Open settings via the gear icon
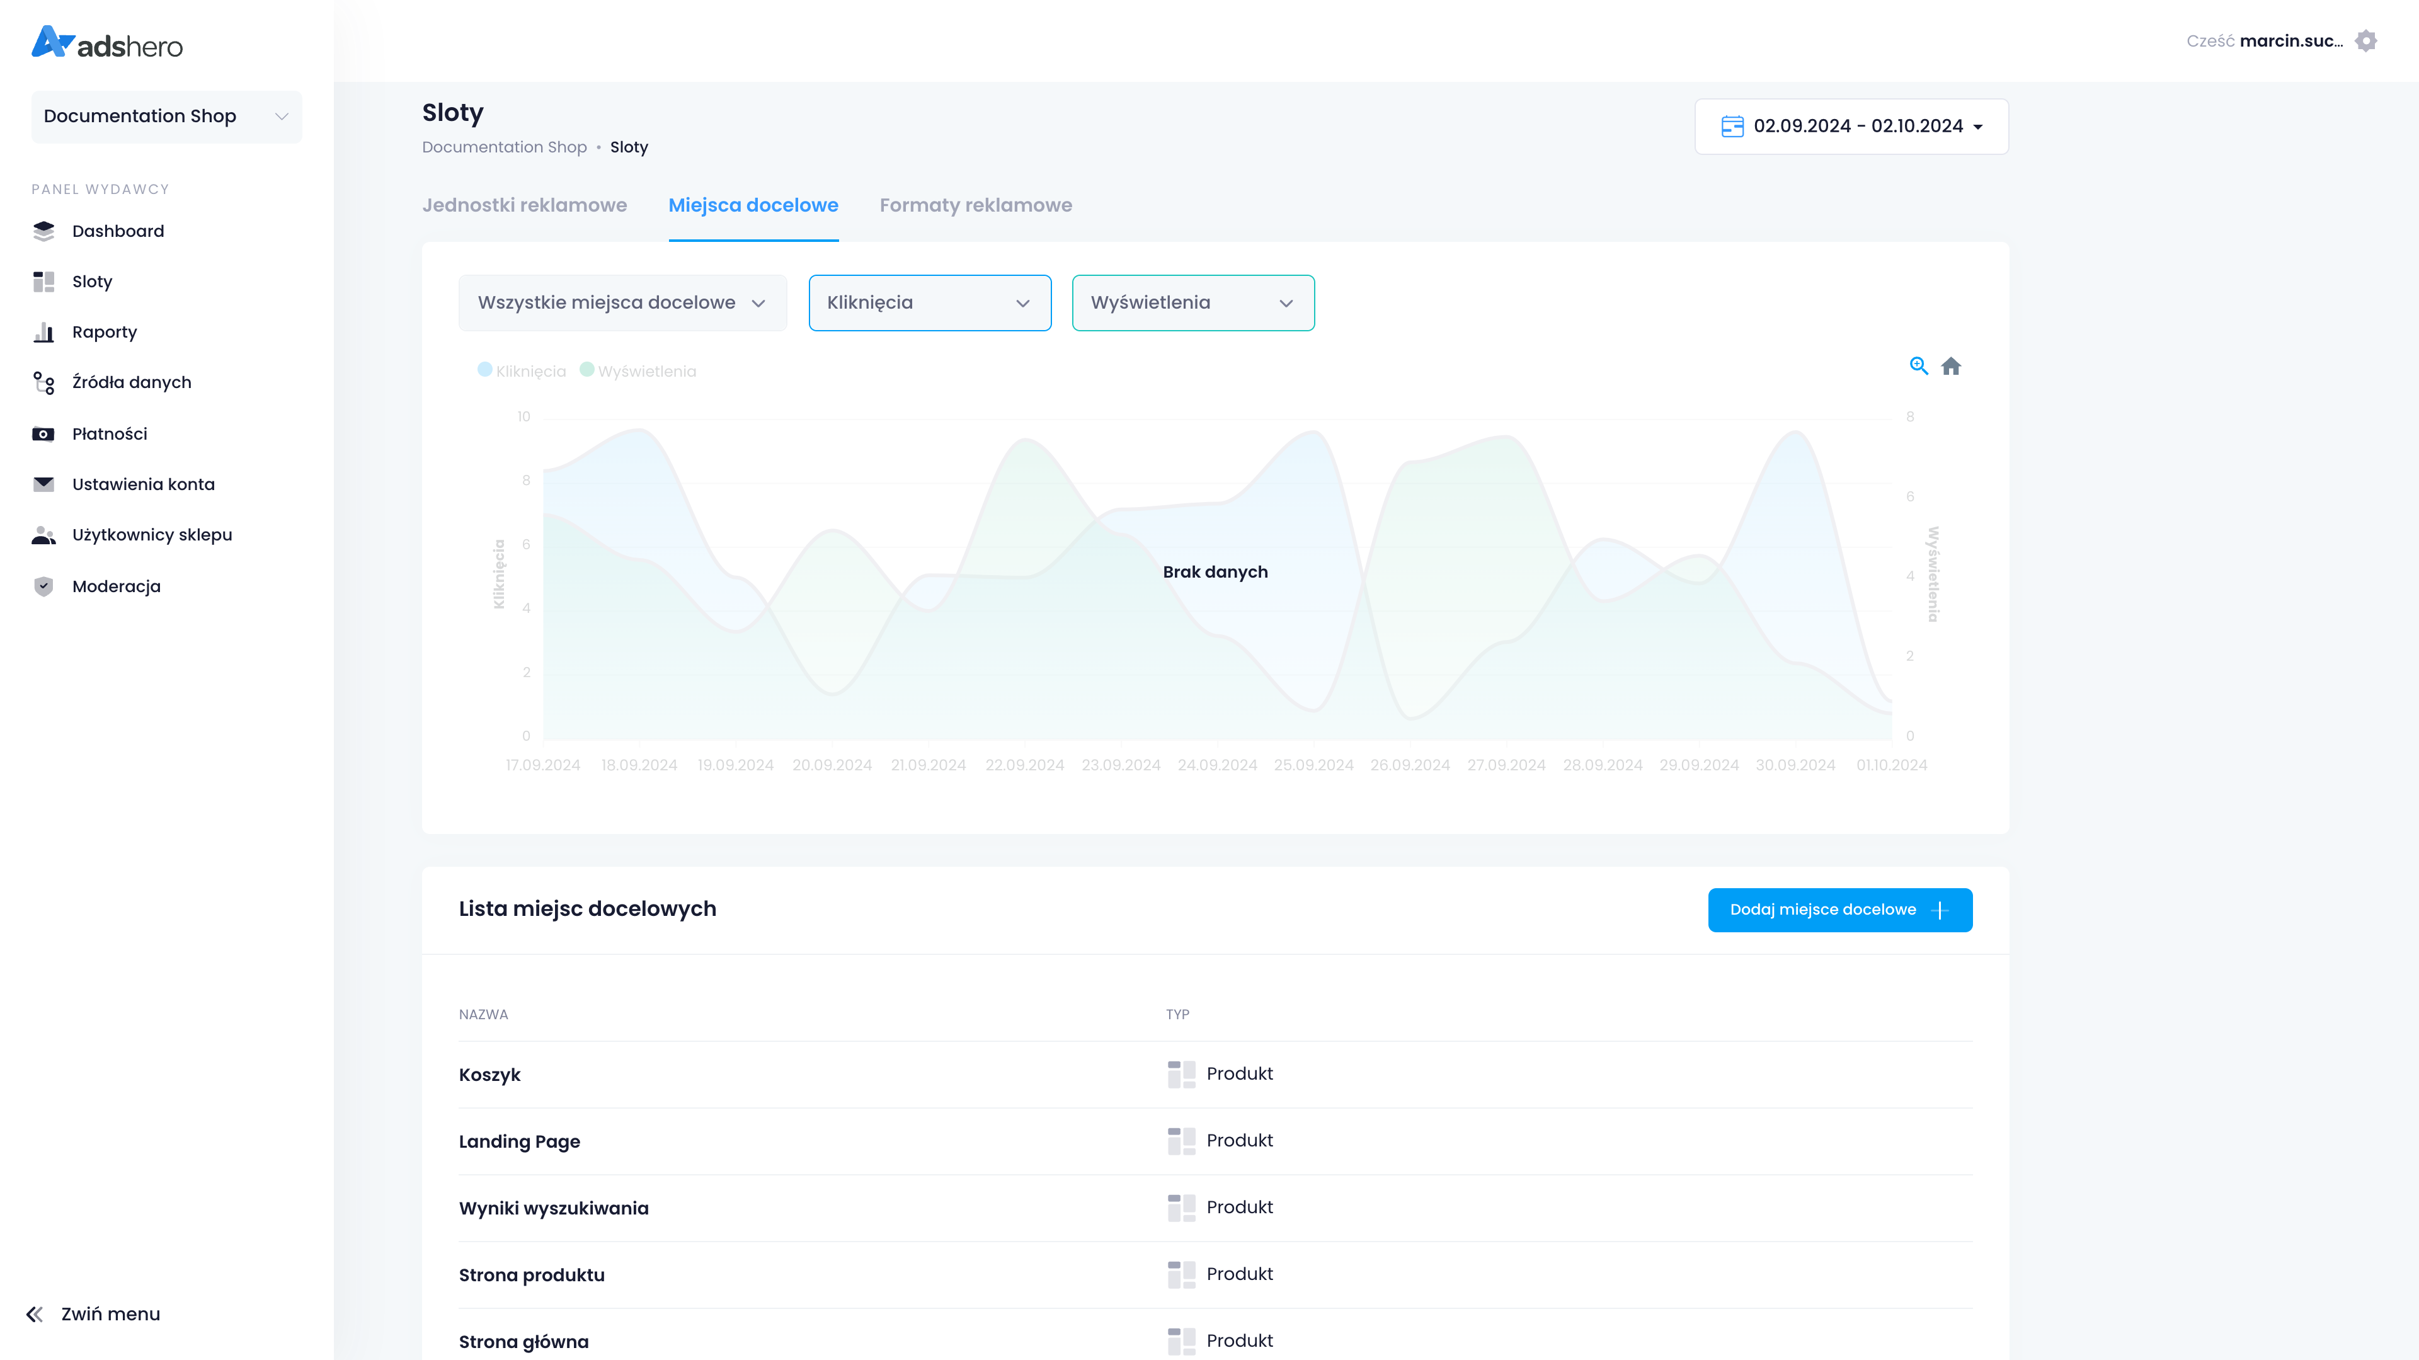 2365,42
